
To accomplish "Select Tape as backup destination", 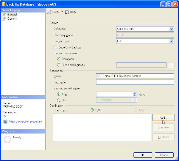I will [x=135, y=110].
